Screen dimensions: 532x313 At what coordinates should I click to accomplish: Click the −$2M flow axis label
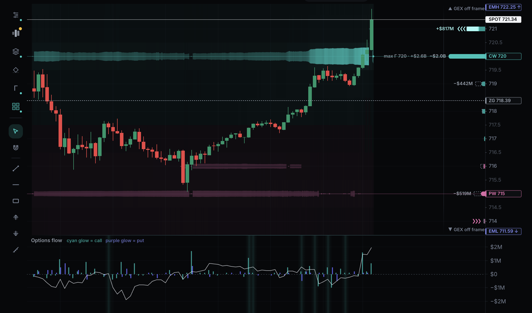point(498,301)
